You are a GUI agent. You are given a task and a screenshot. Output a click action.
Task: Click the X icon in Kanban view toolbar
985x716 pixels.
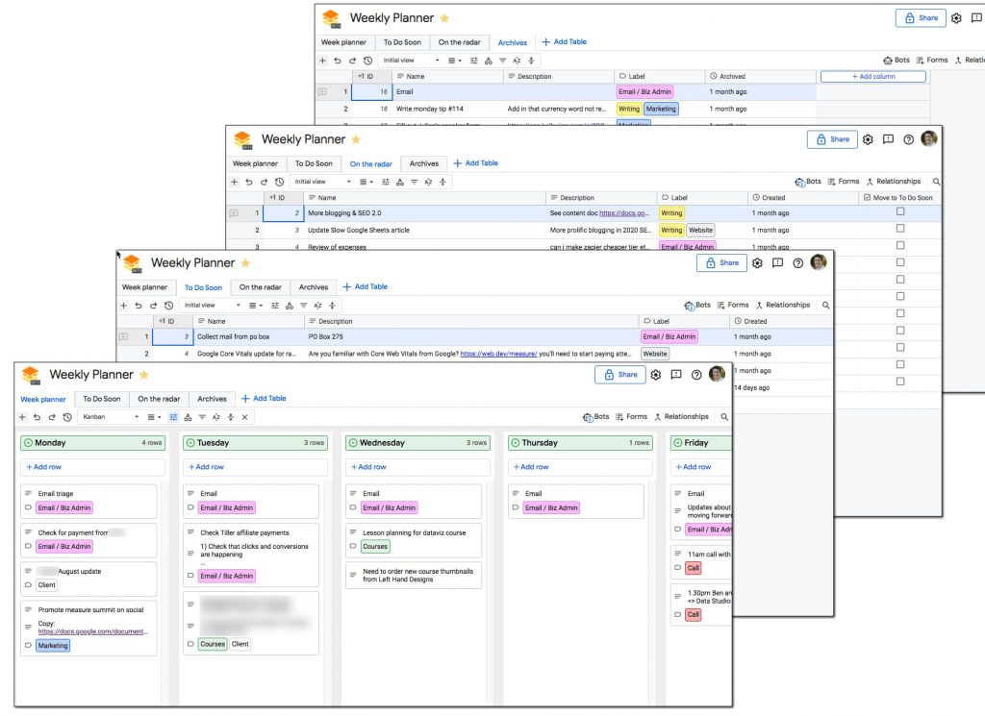point(244,417)
